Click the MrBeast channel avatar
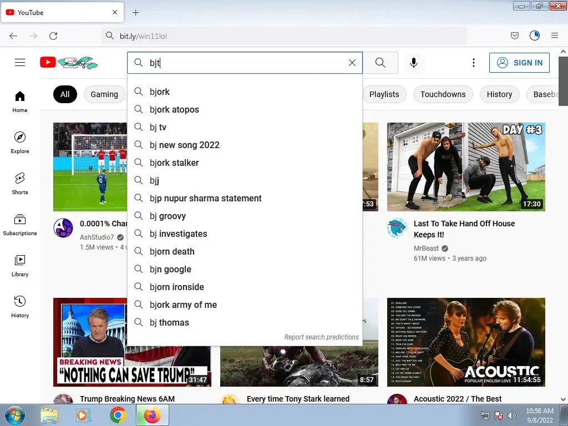 (x=397, y=228)
